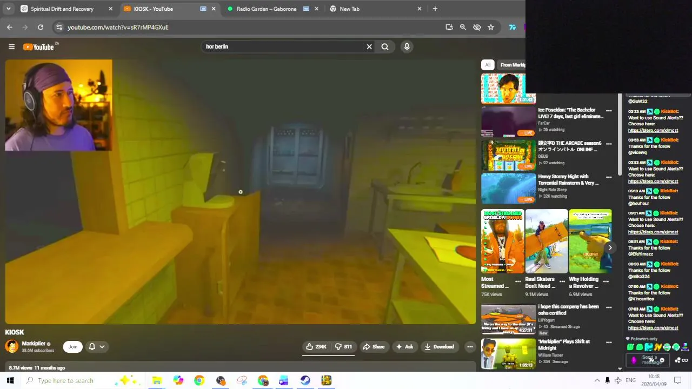Open options for osha certified video

click(x=609, y=307)
